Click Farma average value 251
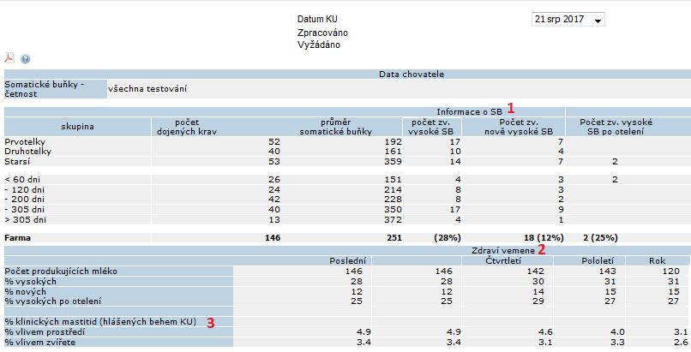The image size is (691, 352). click(x=394, y=238)
